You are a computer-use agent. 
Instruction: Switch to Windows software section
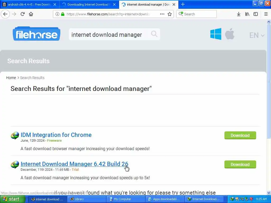[216, 34]
